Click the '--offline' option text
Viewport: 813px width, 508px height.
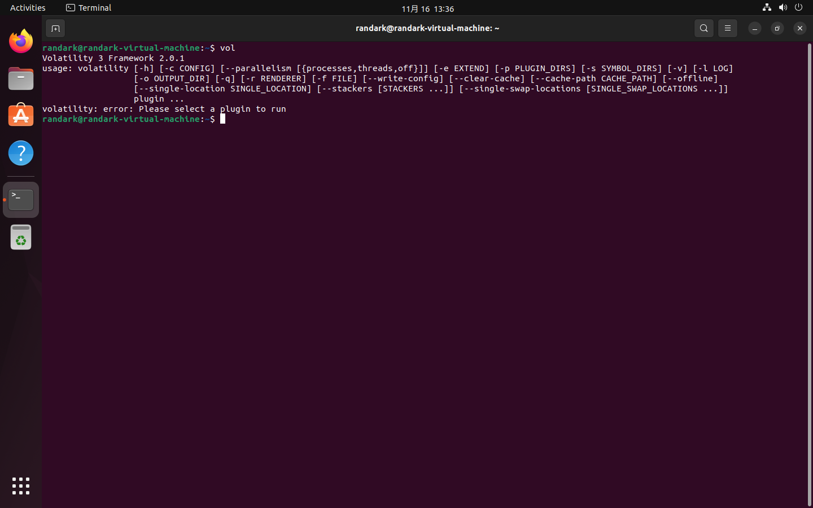click(690, 78)
